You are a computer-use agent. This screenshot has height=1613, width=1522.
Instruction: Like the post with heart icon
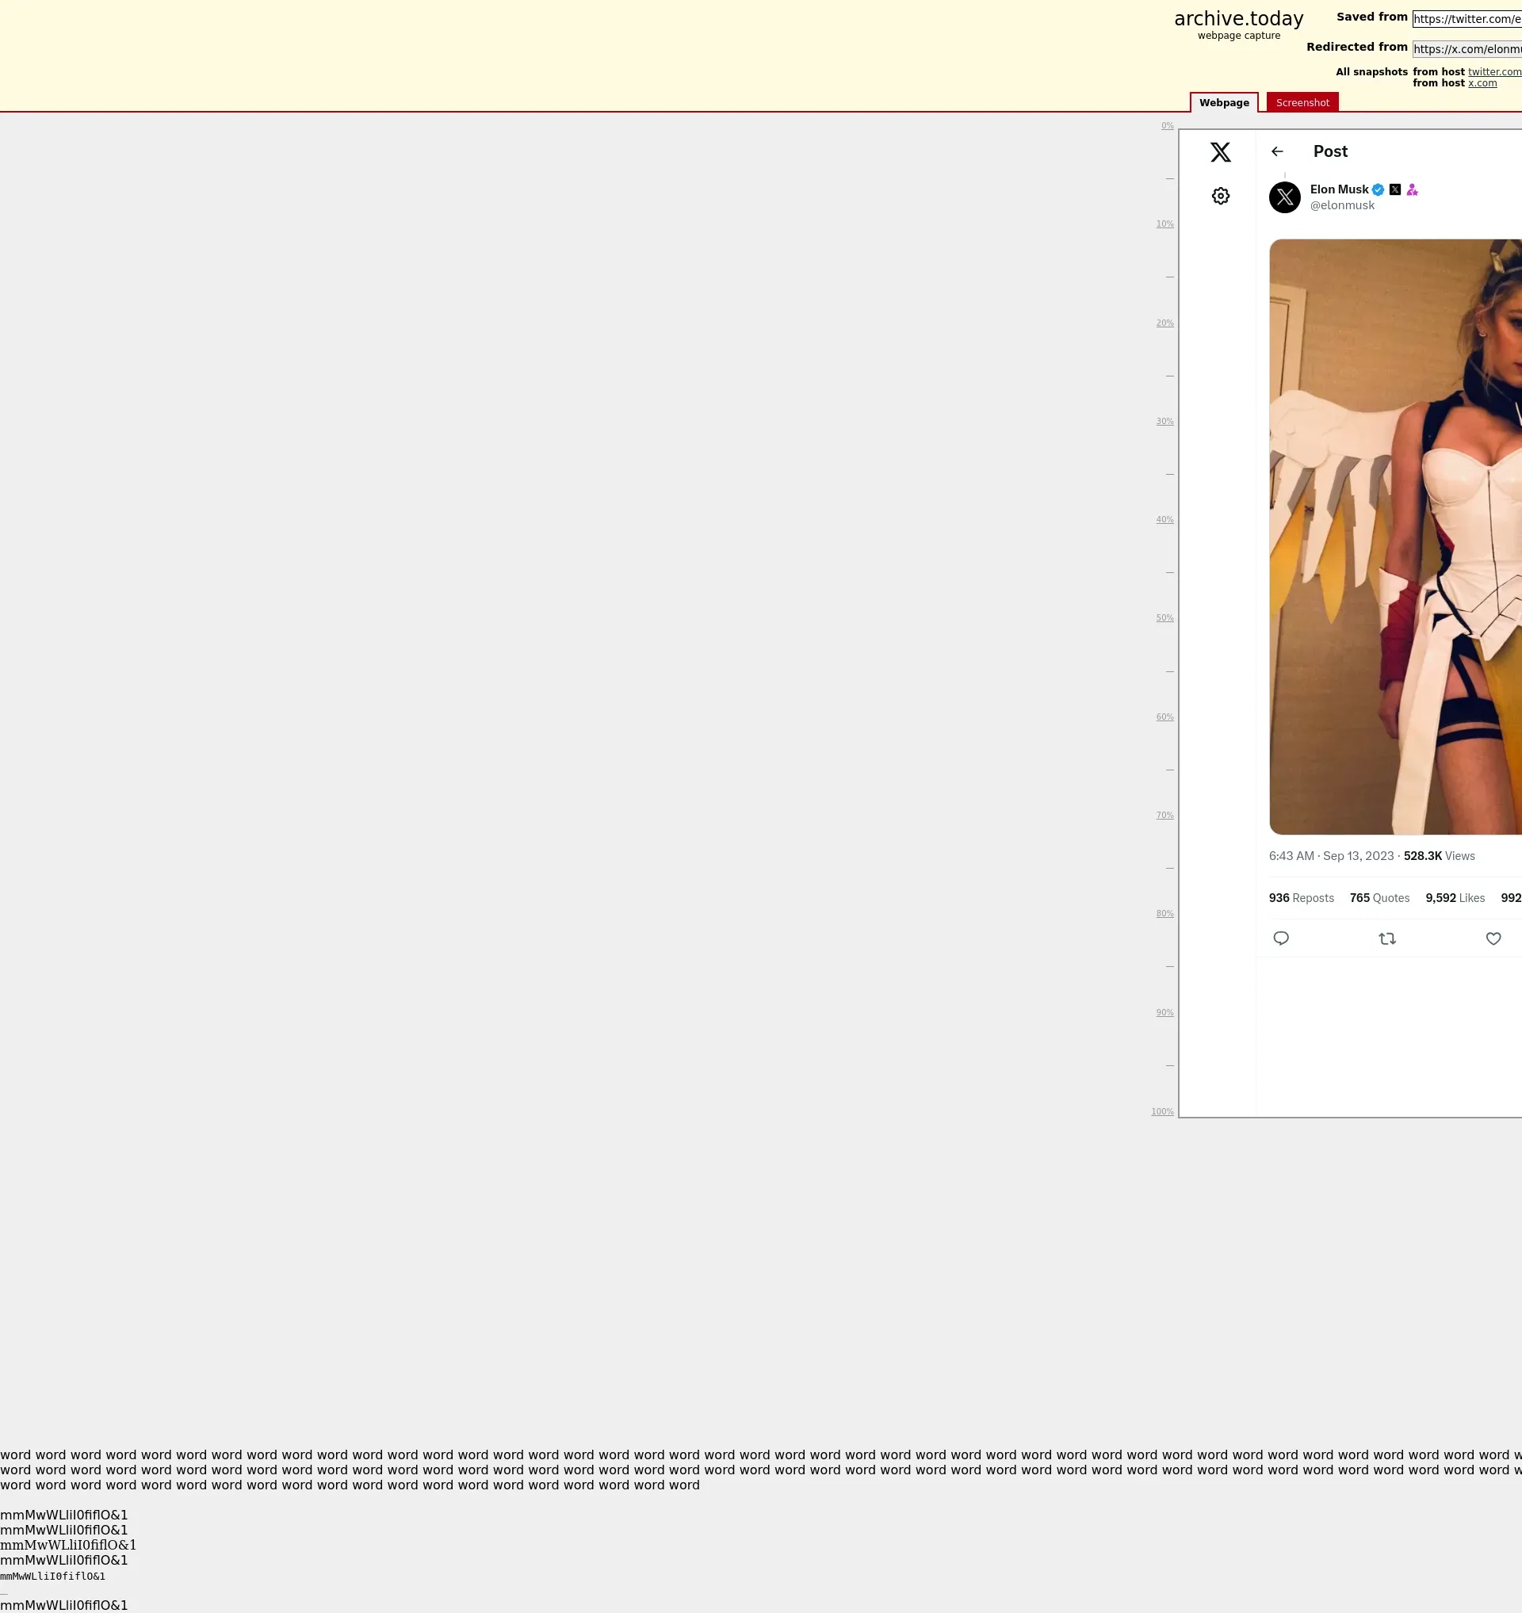tap(1493, 938)
